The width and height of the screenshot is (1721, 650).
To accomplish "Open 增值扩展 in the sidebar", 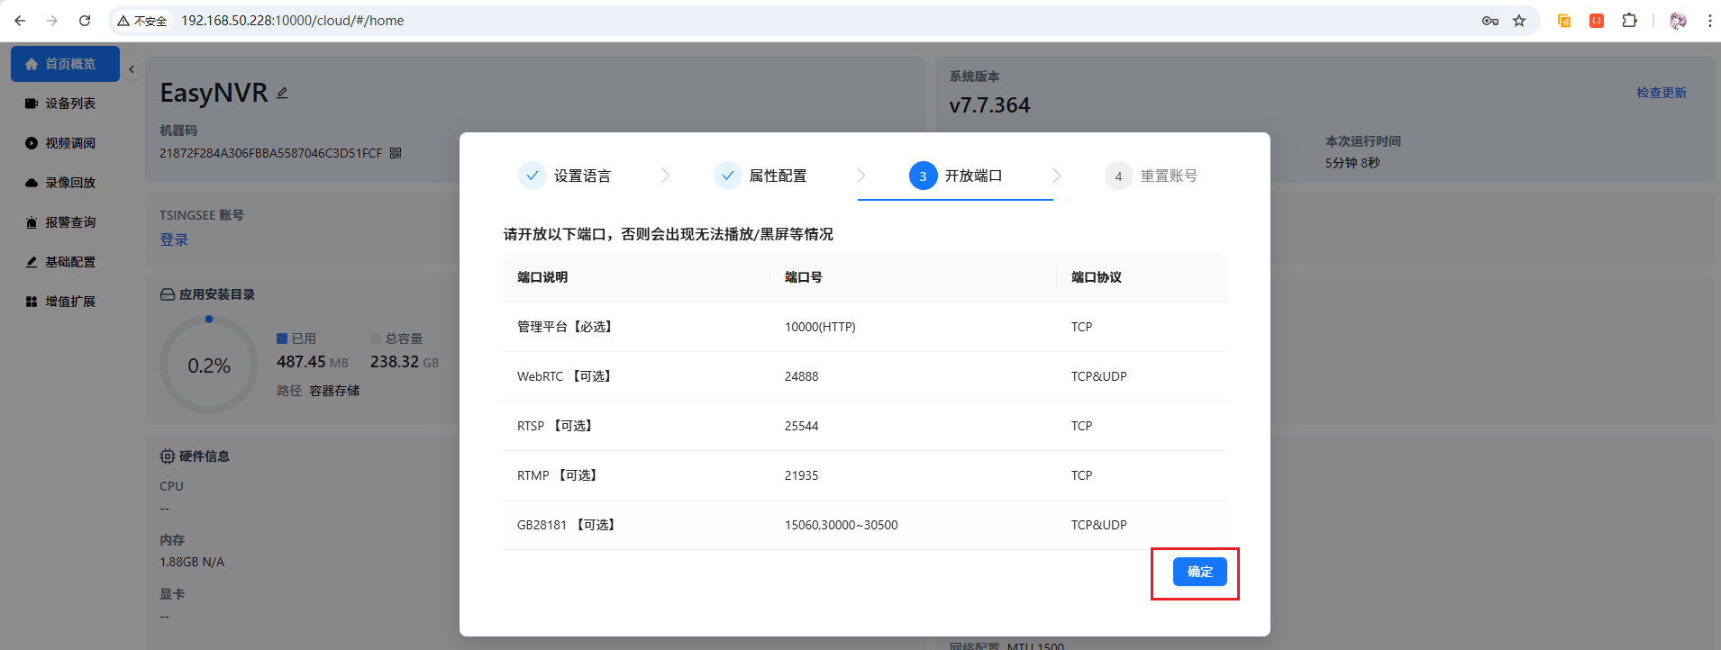I will [70, 302].
